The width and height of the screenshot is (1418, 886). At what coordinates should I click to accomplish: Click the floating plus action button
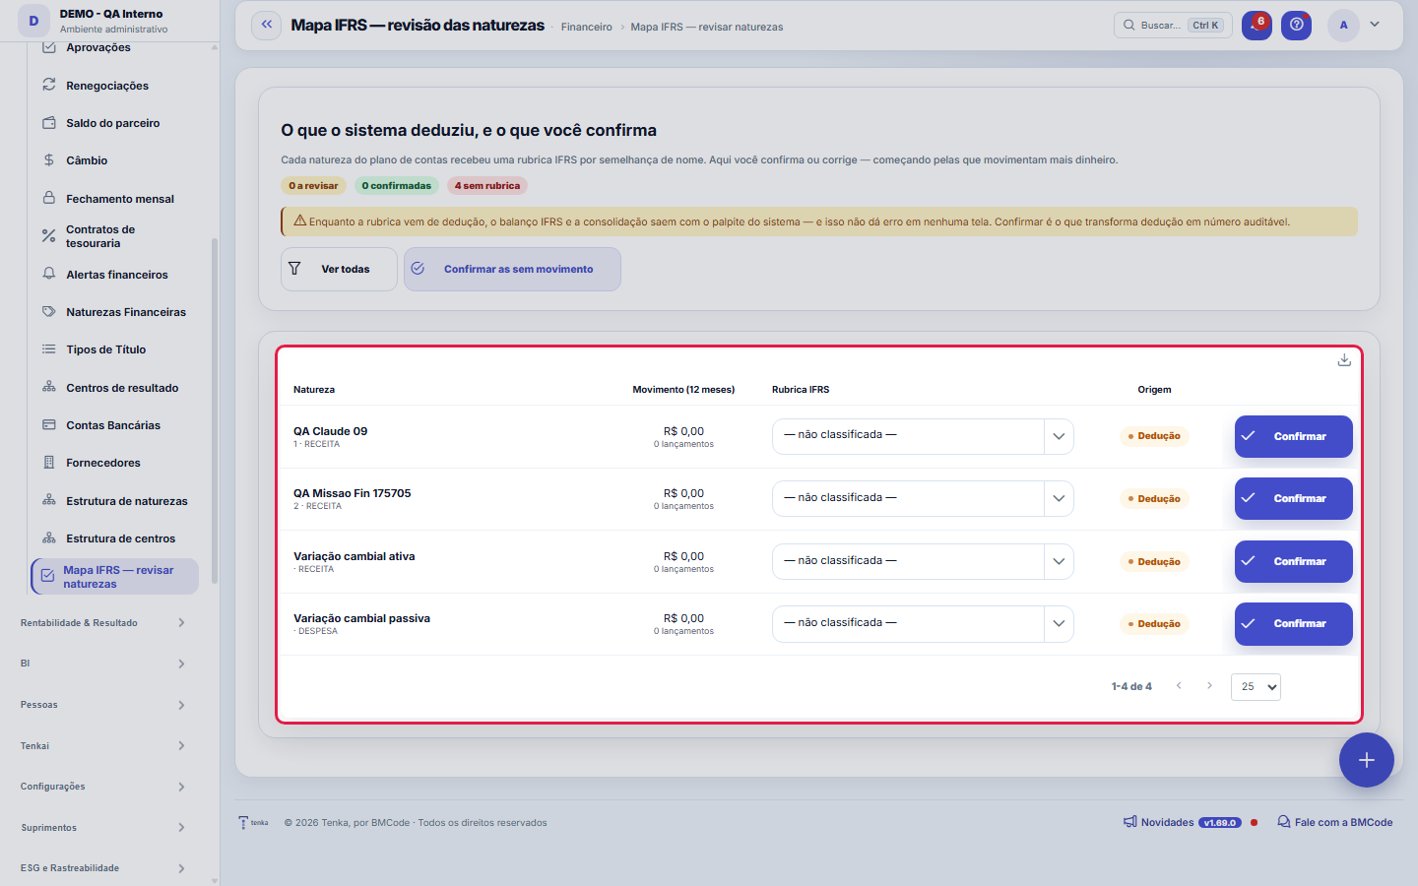tap(1366, 760)
